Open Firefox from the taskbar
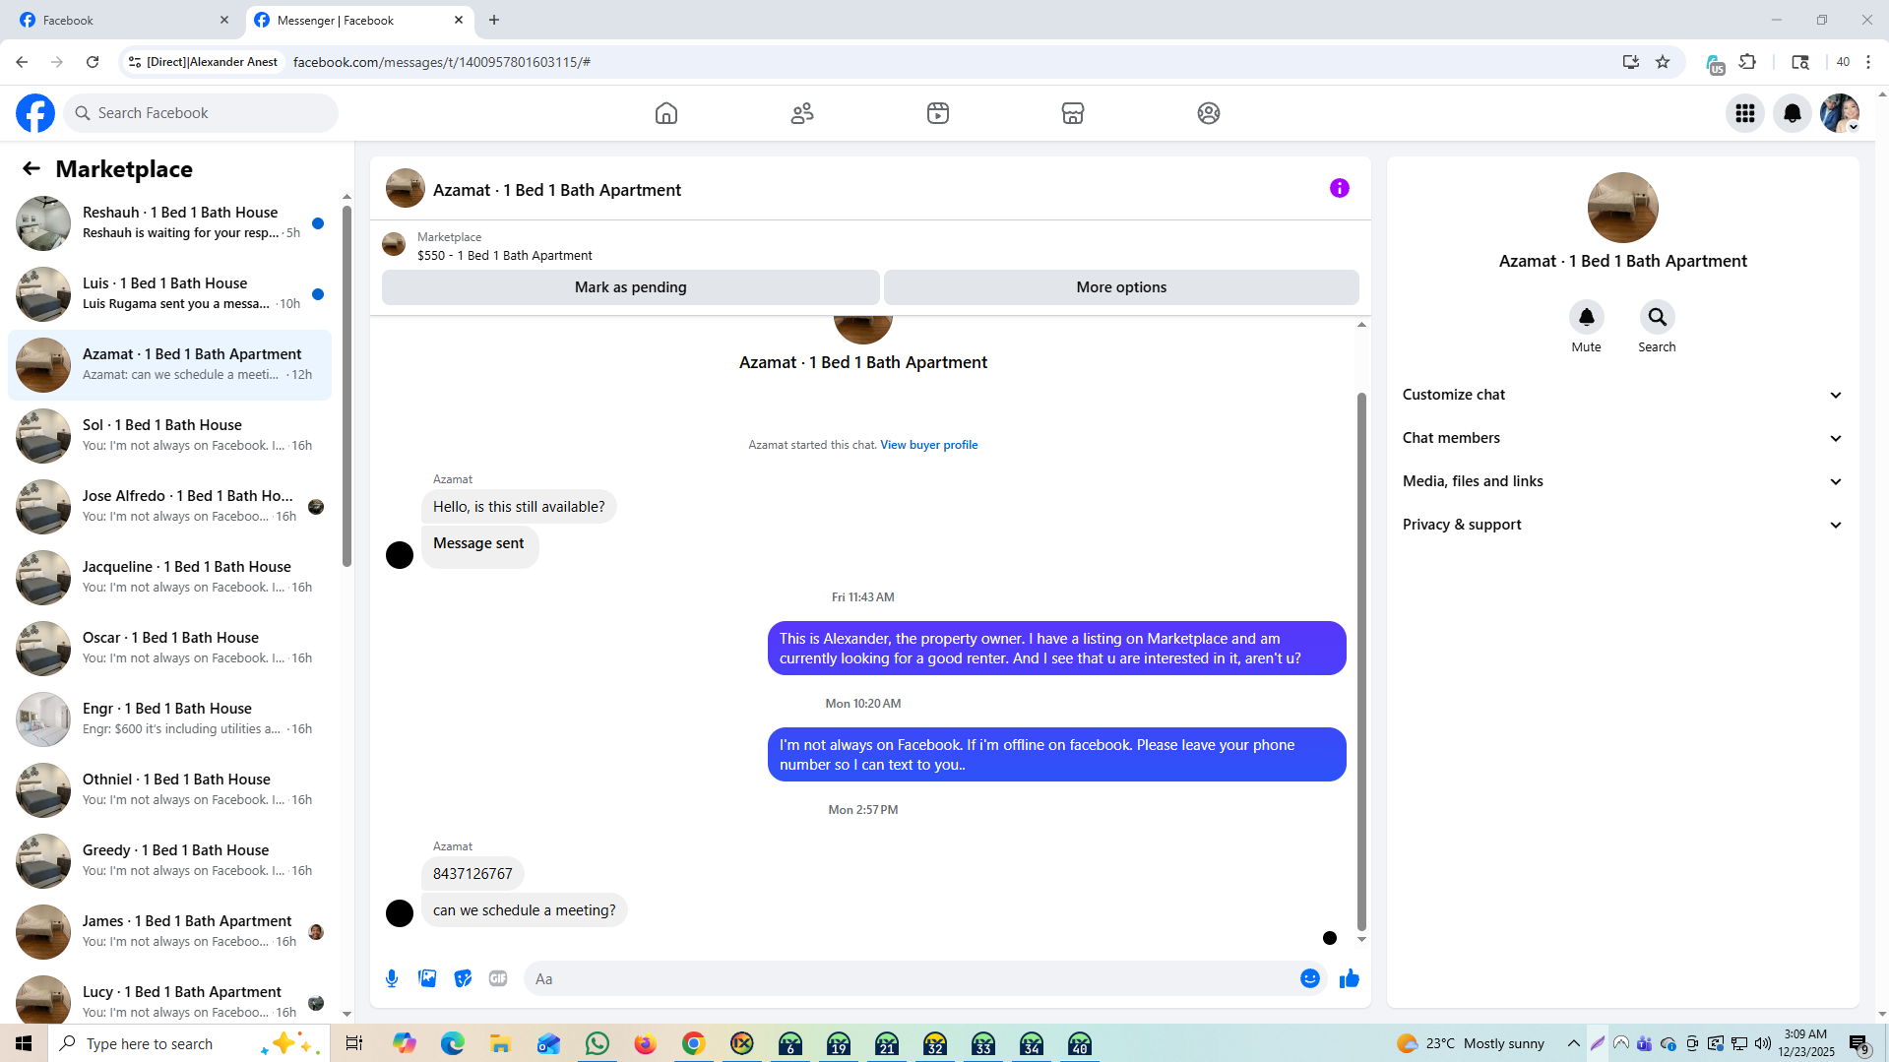The image size is (1889, 1062). click(x=646, y=1043)
